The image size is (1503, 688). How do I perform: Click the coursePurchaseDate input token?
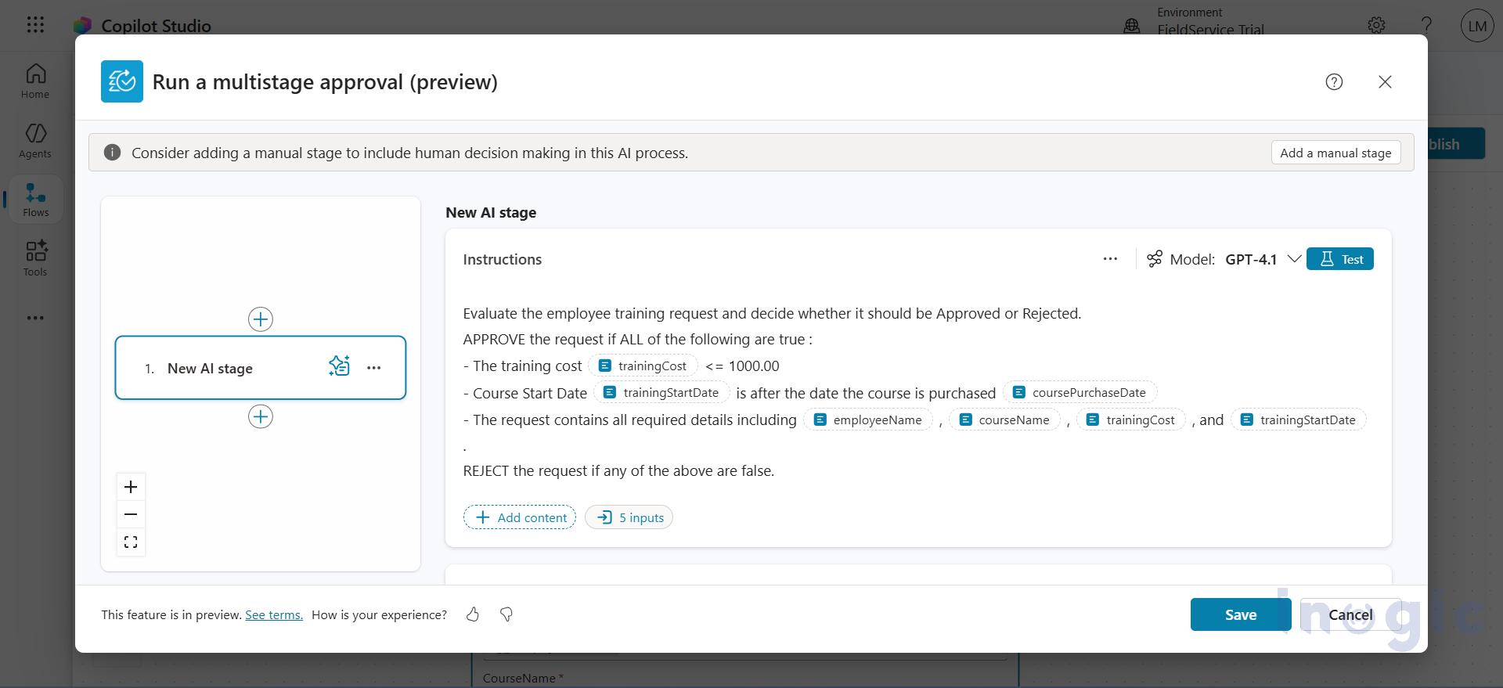(1079, 392)
